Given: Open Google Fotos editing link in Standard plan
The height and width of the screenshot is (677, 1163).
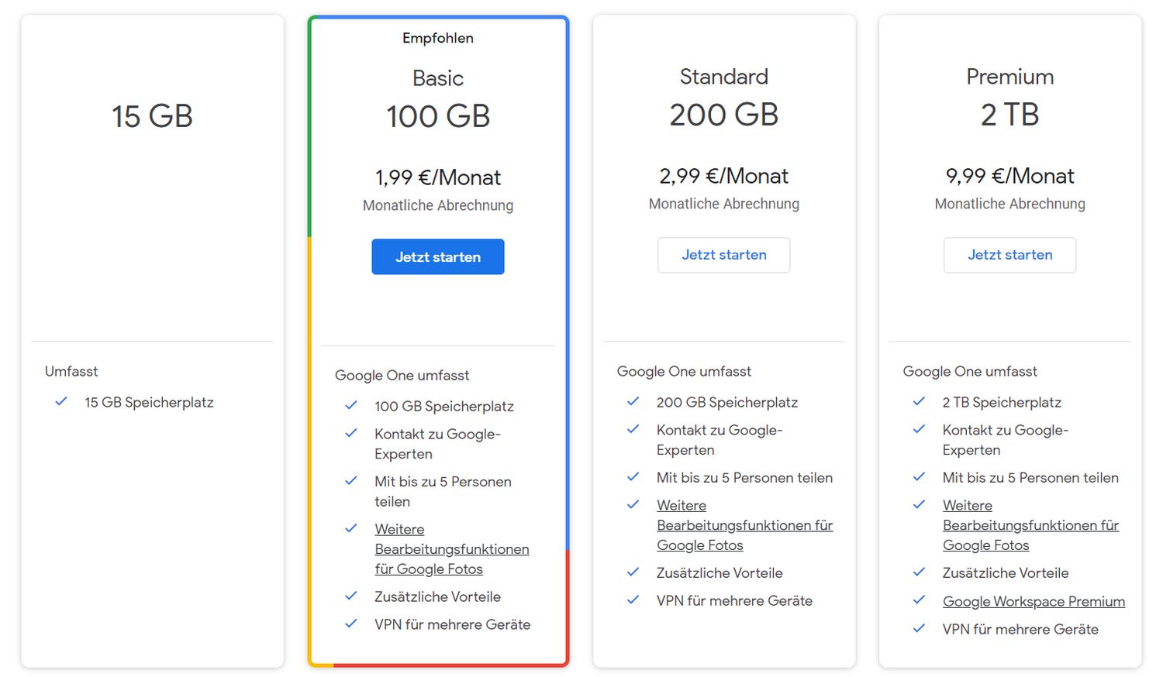Looking at the screenshot, I should 744,525.
